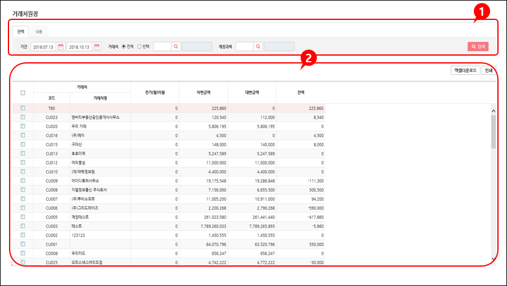Viewport: 507px width, 286px height.
Task: Check the box for row CU023
Action: (x=23, y=117)
